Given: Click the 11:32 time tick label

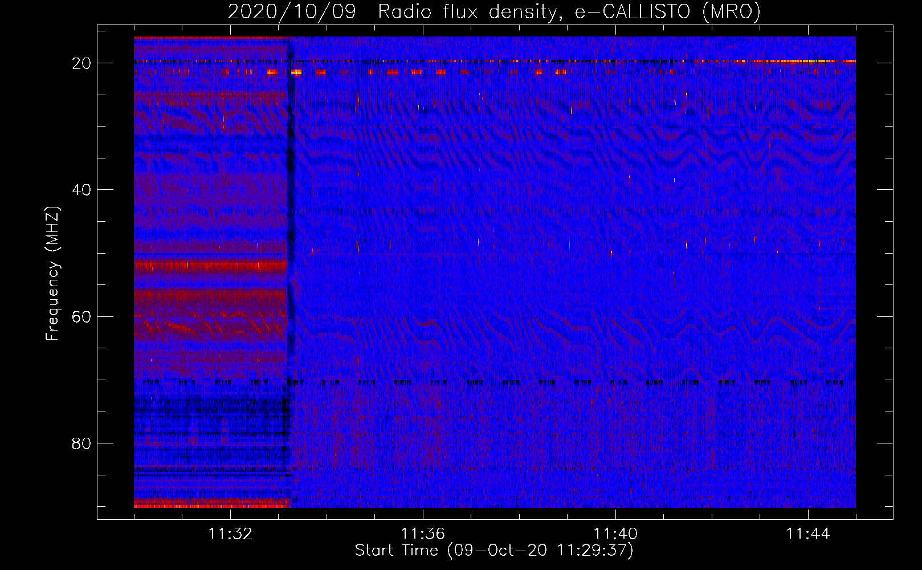Looking at the screenshot, I should click(230, 534).
